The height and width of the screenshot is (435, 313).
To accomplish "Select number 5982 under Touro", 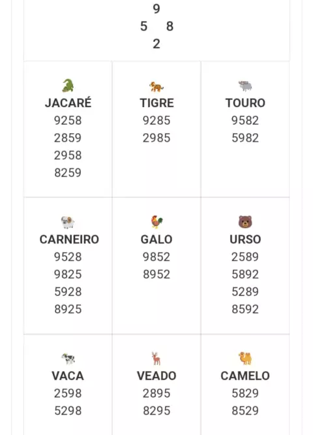I will (245, 138).
